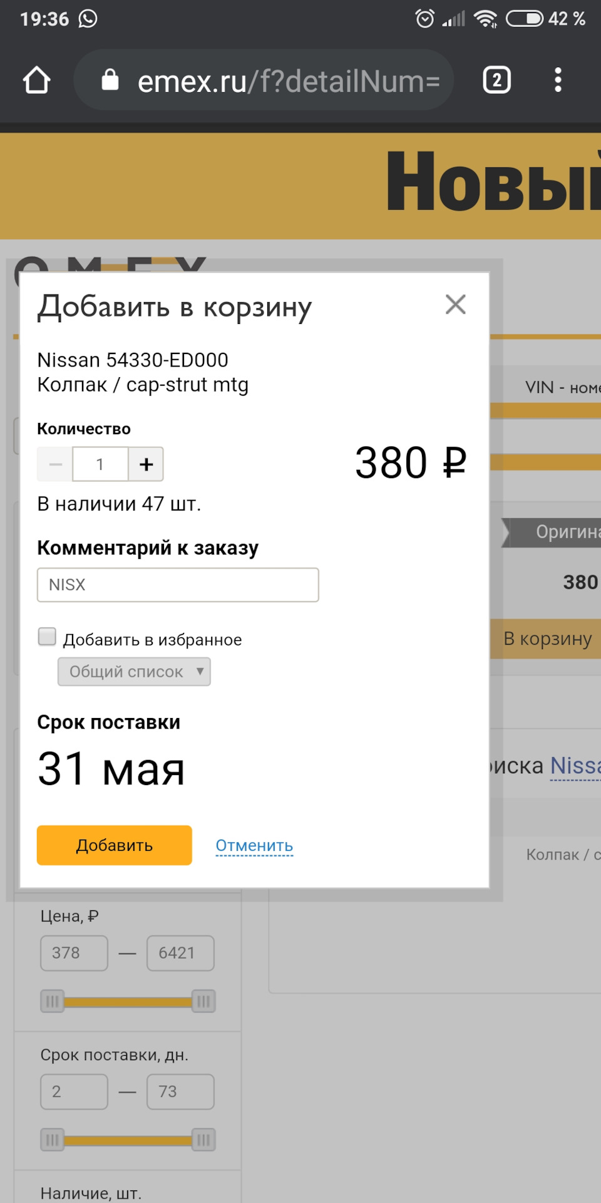Decrease quantity with minus button
The image size is (601, 1203).
(x=55, y=464)
